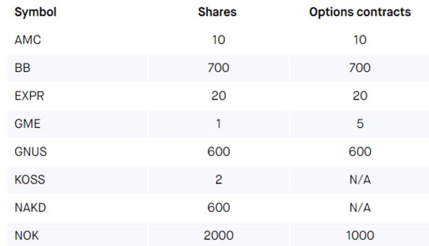Screen dimensions: 429x246
Task: Click BB shares value 700
Action: [x=218, y=68]
